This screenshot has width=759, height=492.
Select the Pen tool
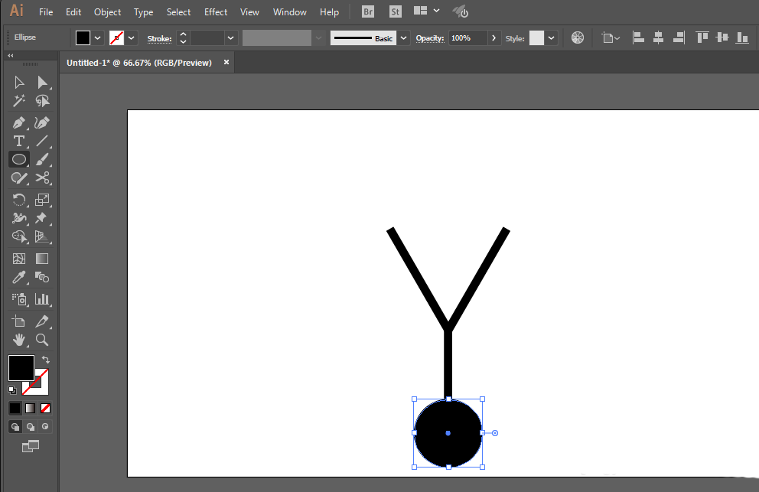click(19, 122)
